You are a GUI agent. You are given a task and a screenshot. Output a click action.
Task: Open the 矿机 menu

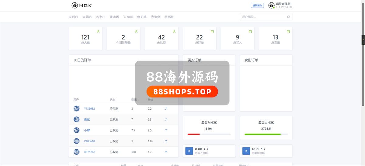[142, 17]
